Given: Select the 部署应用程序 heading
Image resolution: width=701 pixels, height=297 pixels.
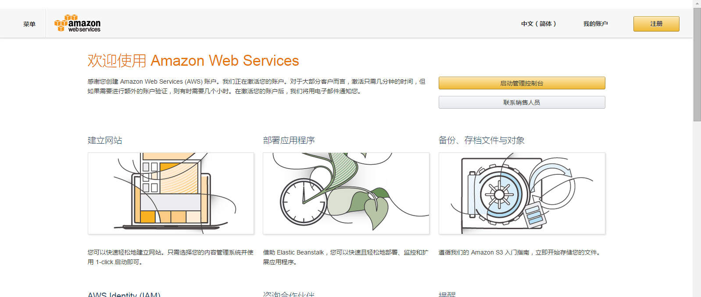Looking at the screenshot, I should click(x=289, y=140).
